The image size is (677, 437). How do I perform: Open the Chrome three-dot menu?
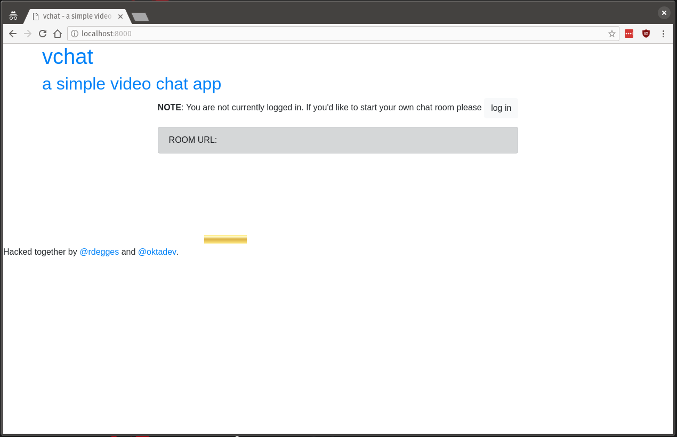(x=663, y=34)
